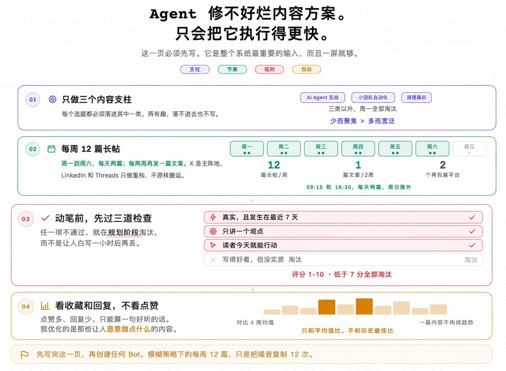The height and width of the screenshot is (371, 506).
Task: Click the 03 number badge
Action: click(26, 219)
